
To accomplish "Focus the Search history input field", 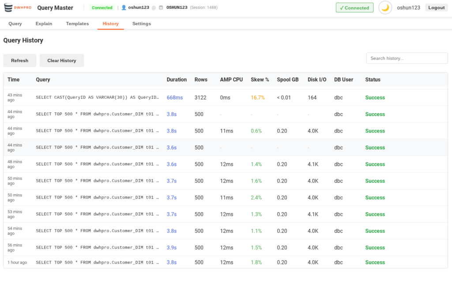I will (x=407, y=58).
